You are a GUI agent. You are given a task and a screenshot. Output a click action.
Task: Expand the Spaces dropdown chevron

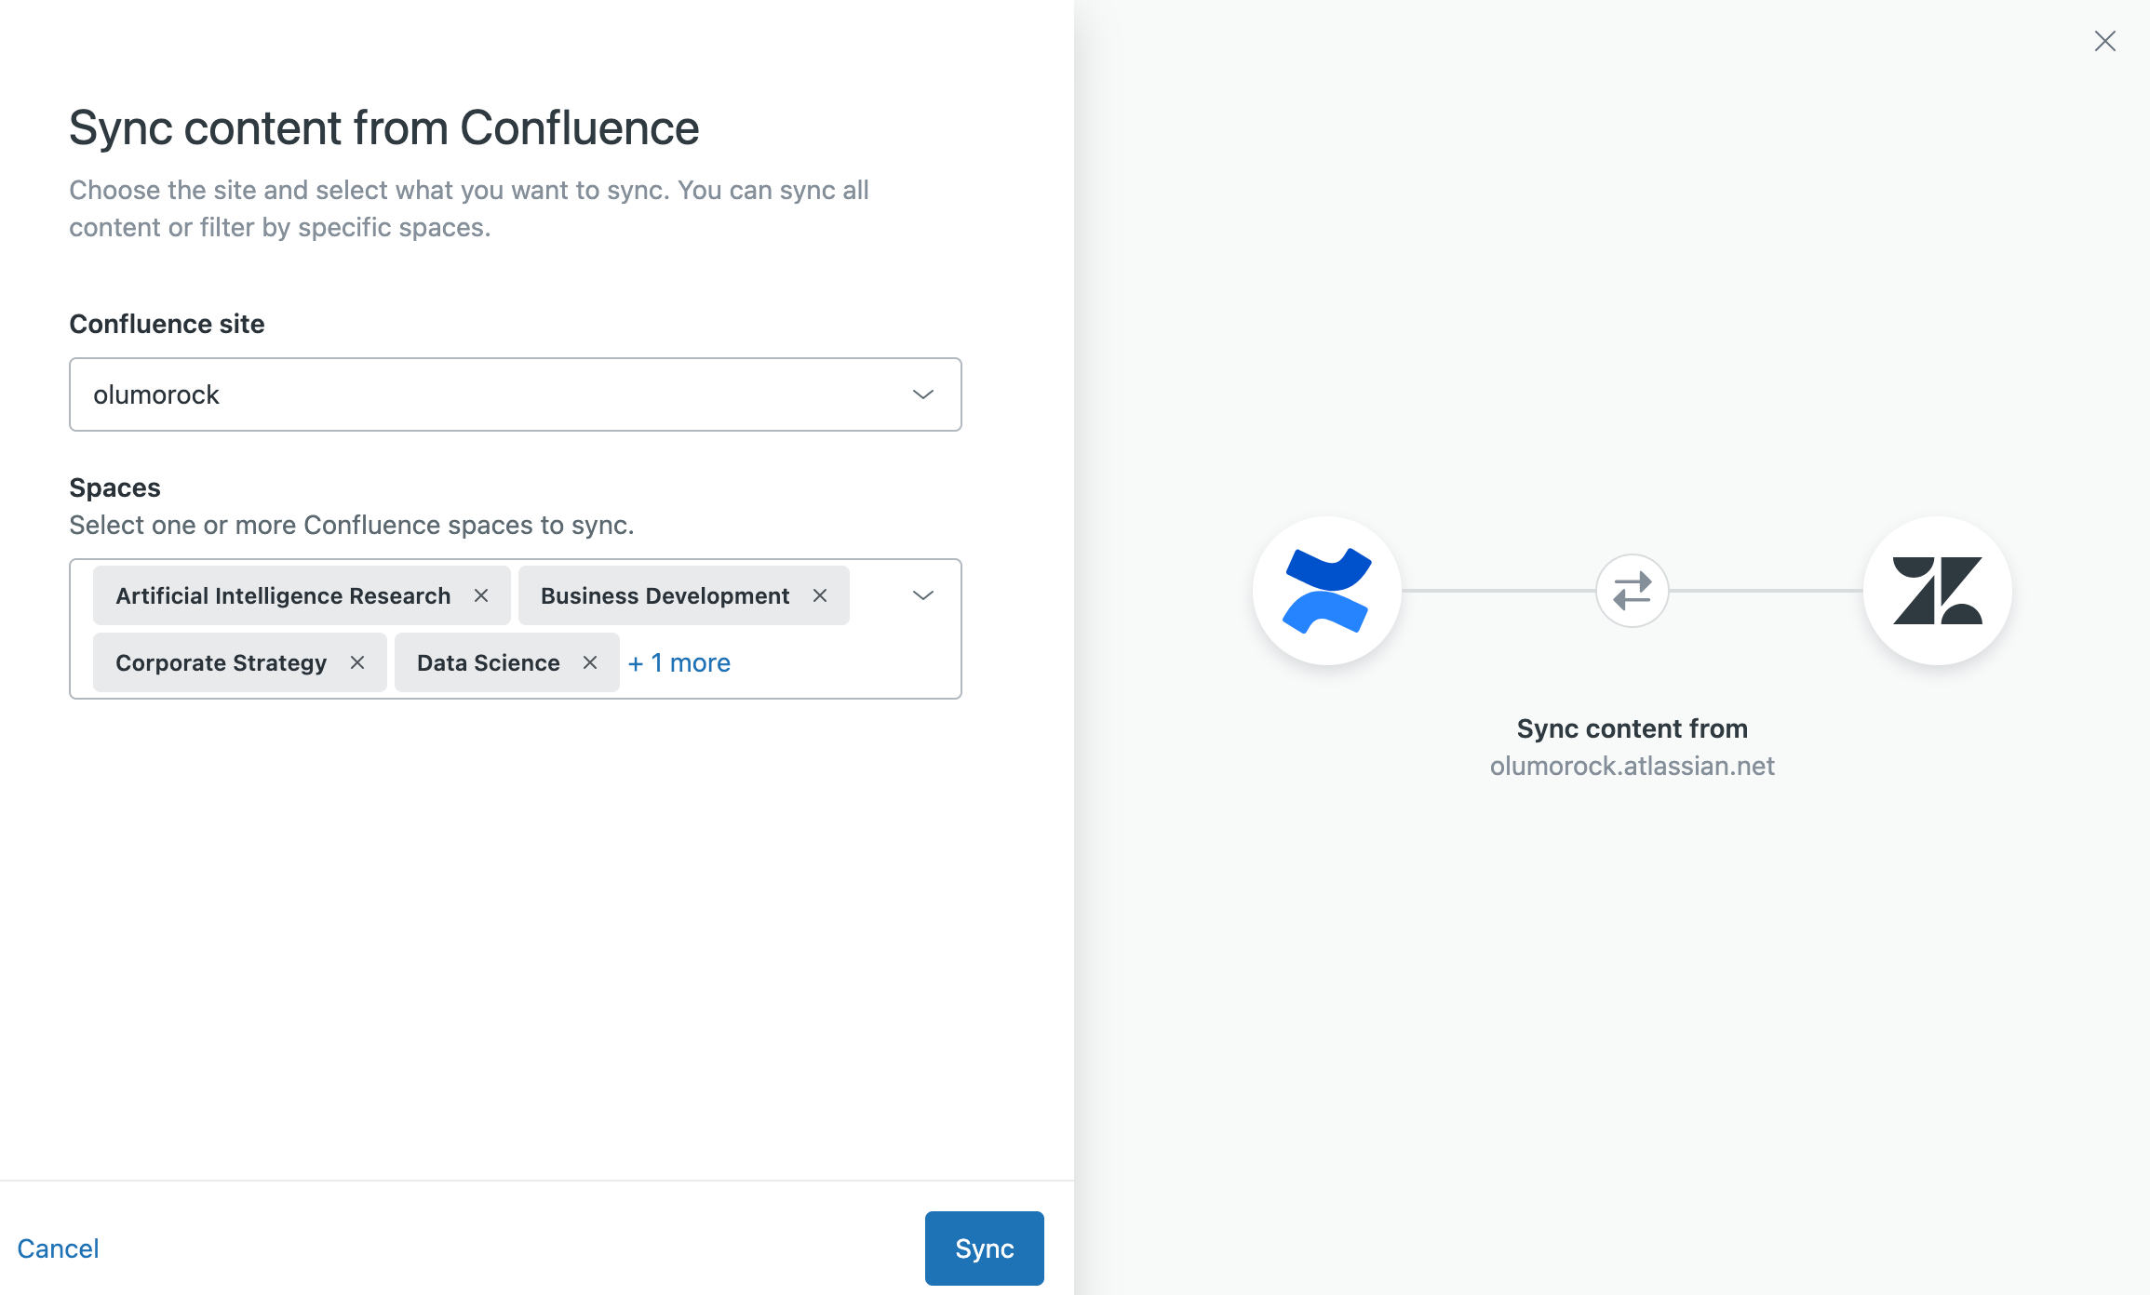click(x=922, y=595)
